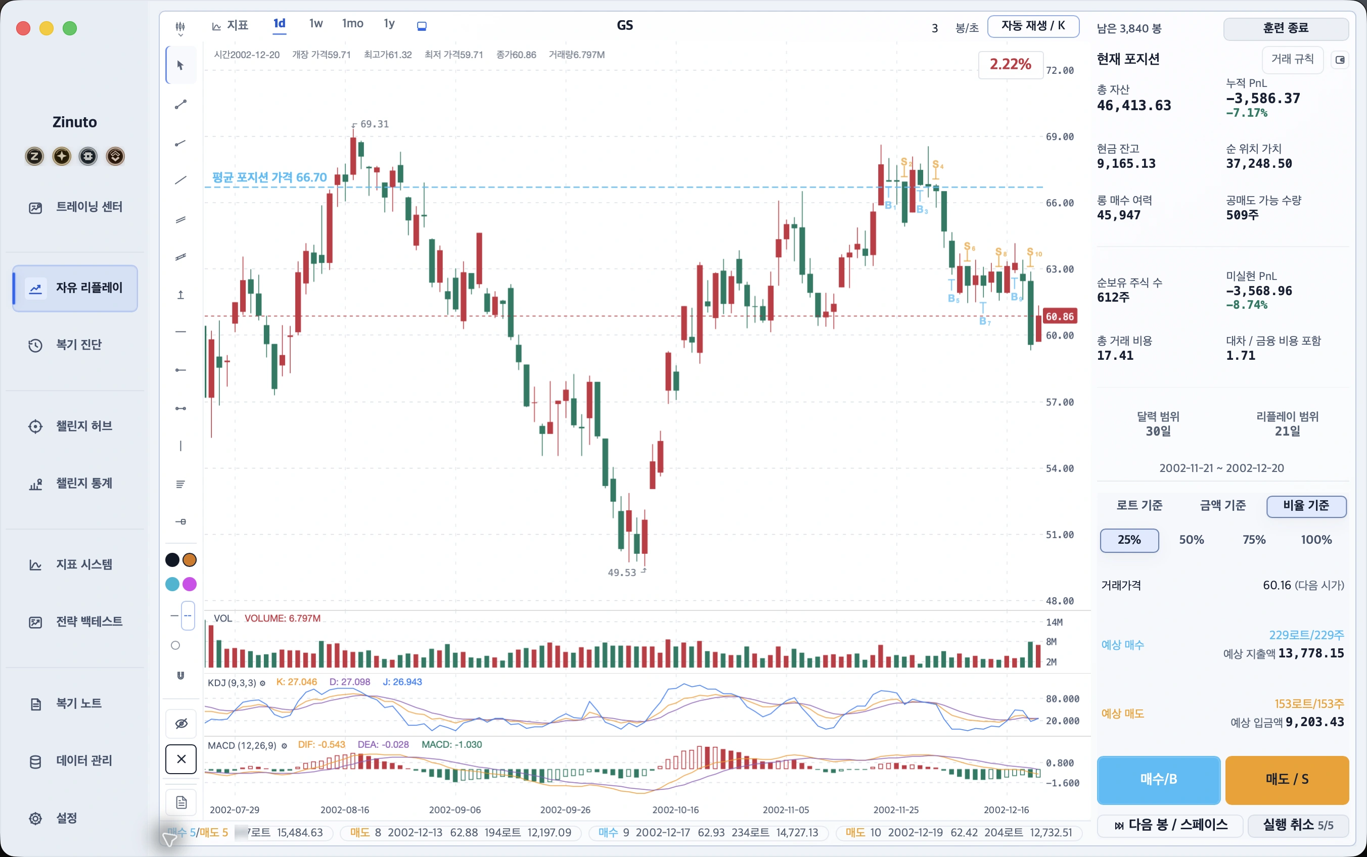Toggle the dashed line style option
This screenshot has height=857, width=1367.
click(188, 615)
